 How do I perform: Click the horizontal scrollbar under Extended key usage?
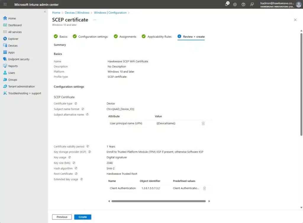coord(158,201)
